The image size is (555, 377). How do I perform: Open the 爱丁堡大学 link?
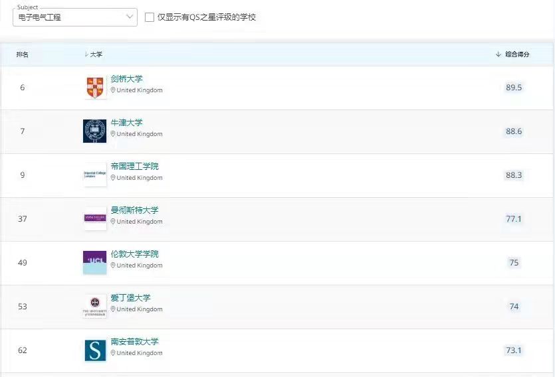coord(131,298)
